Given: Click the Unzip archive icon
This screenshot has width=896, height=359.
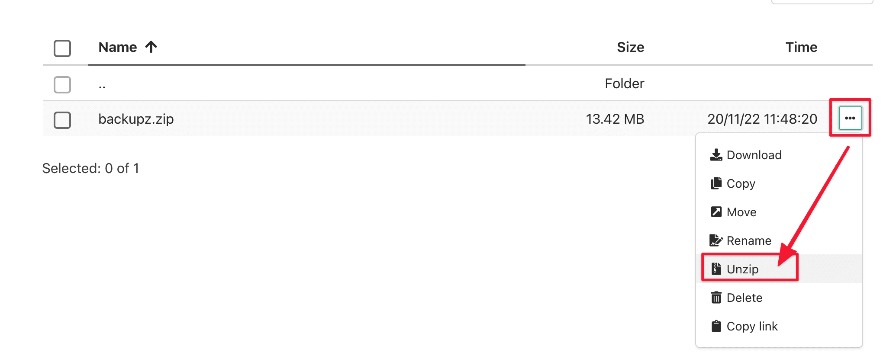Looking at the screenshot, I should pyautogui.click(x=716, y=269).
